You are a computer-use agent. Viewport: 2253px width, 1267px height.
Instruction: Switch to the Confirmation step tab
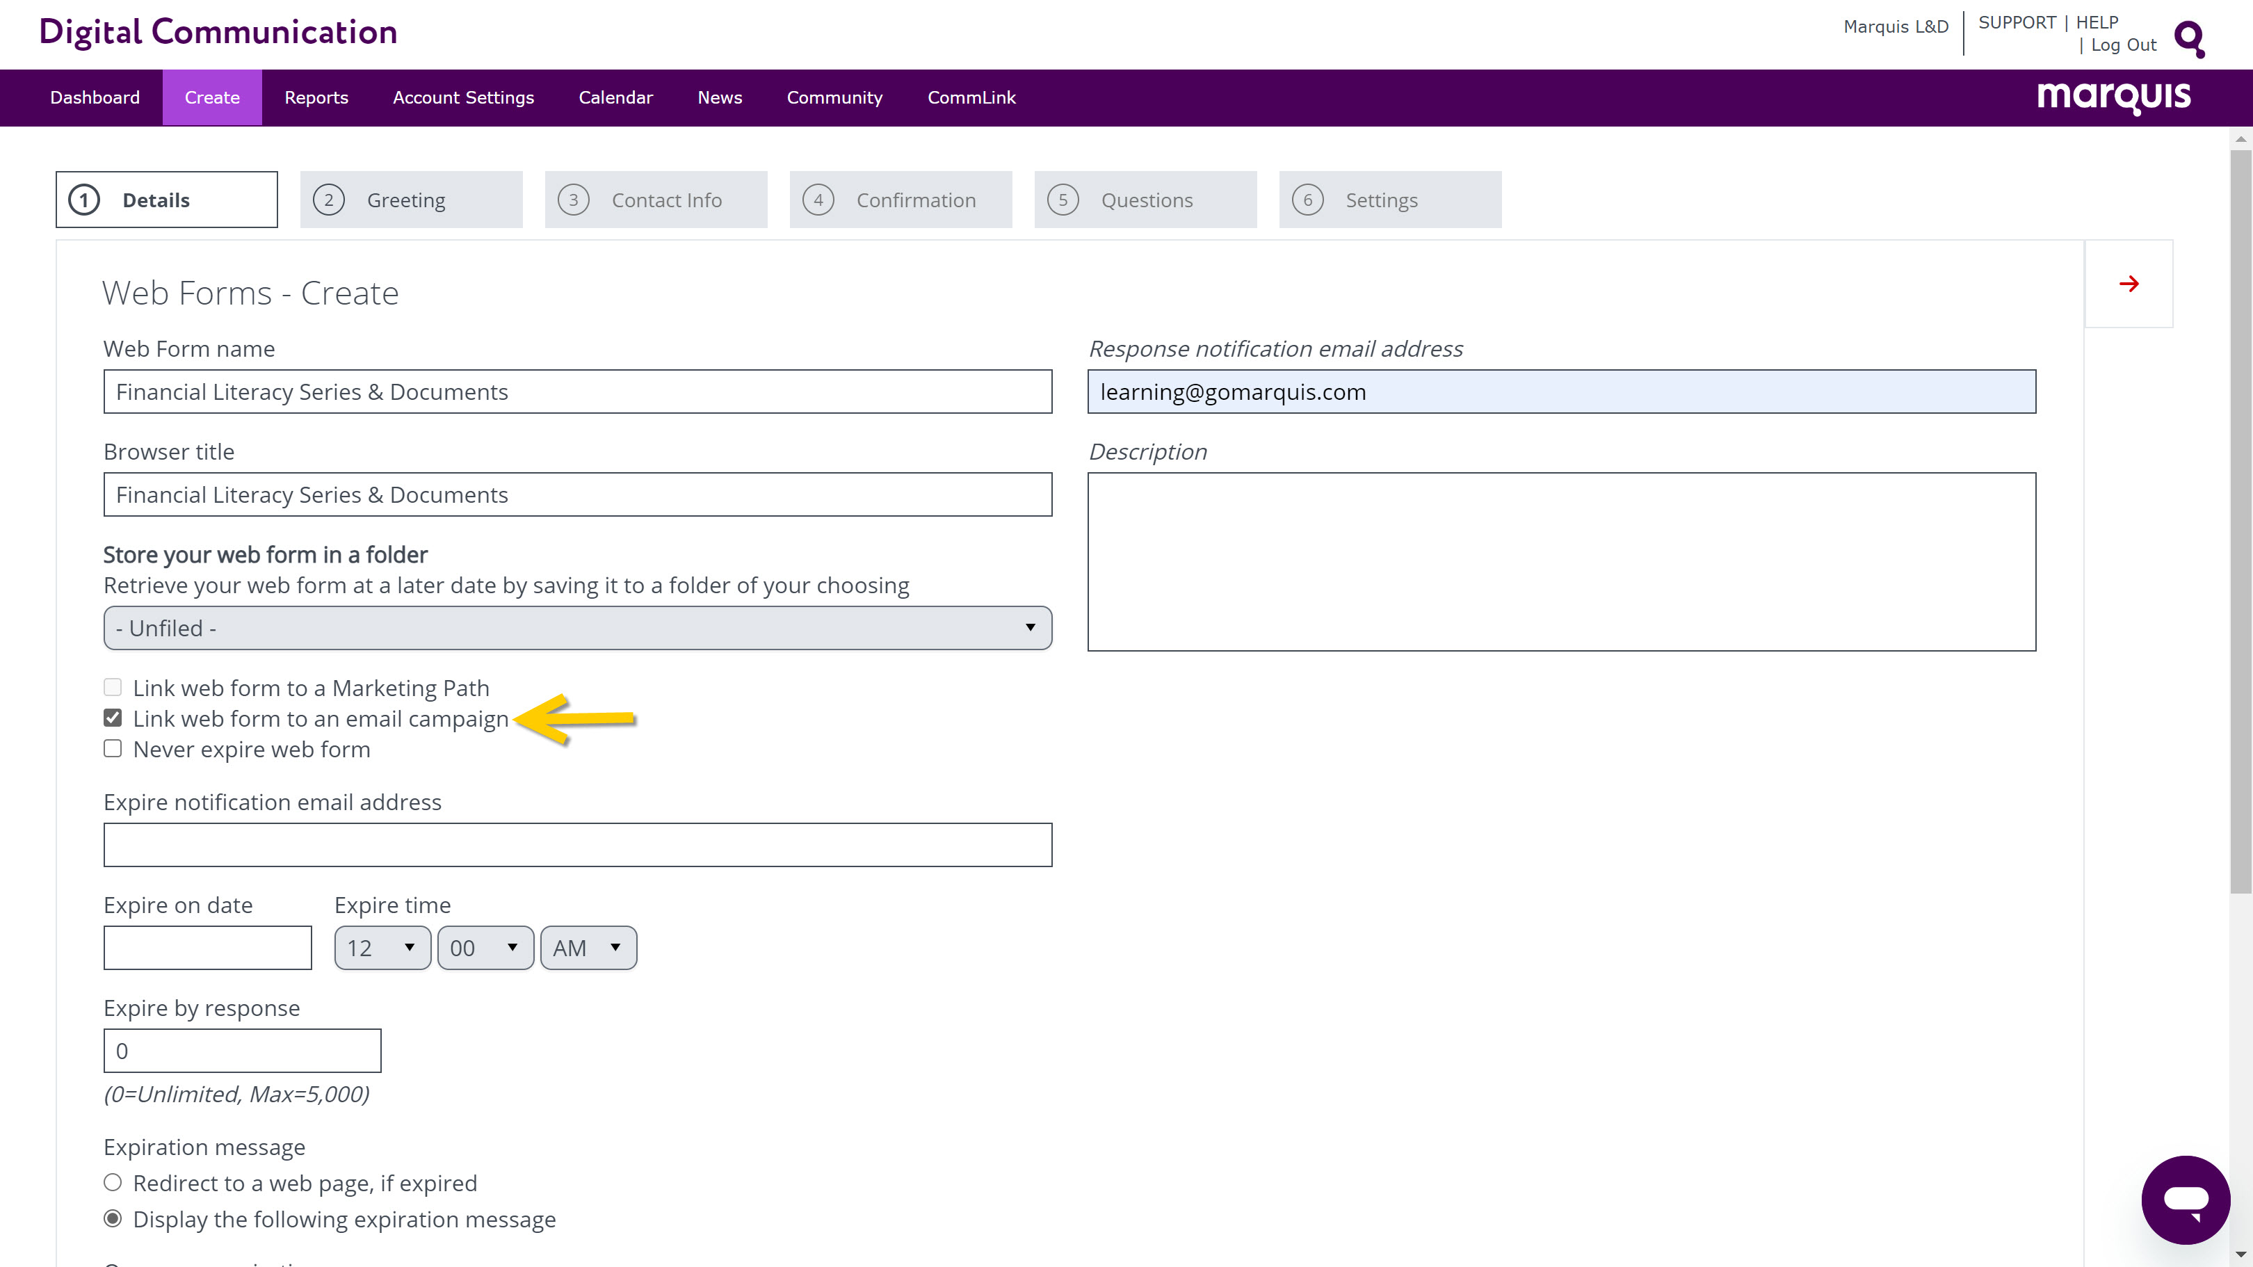point(901,200)
